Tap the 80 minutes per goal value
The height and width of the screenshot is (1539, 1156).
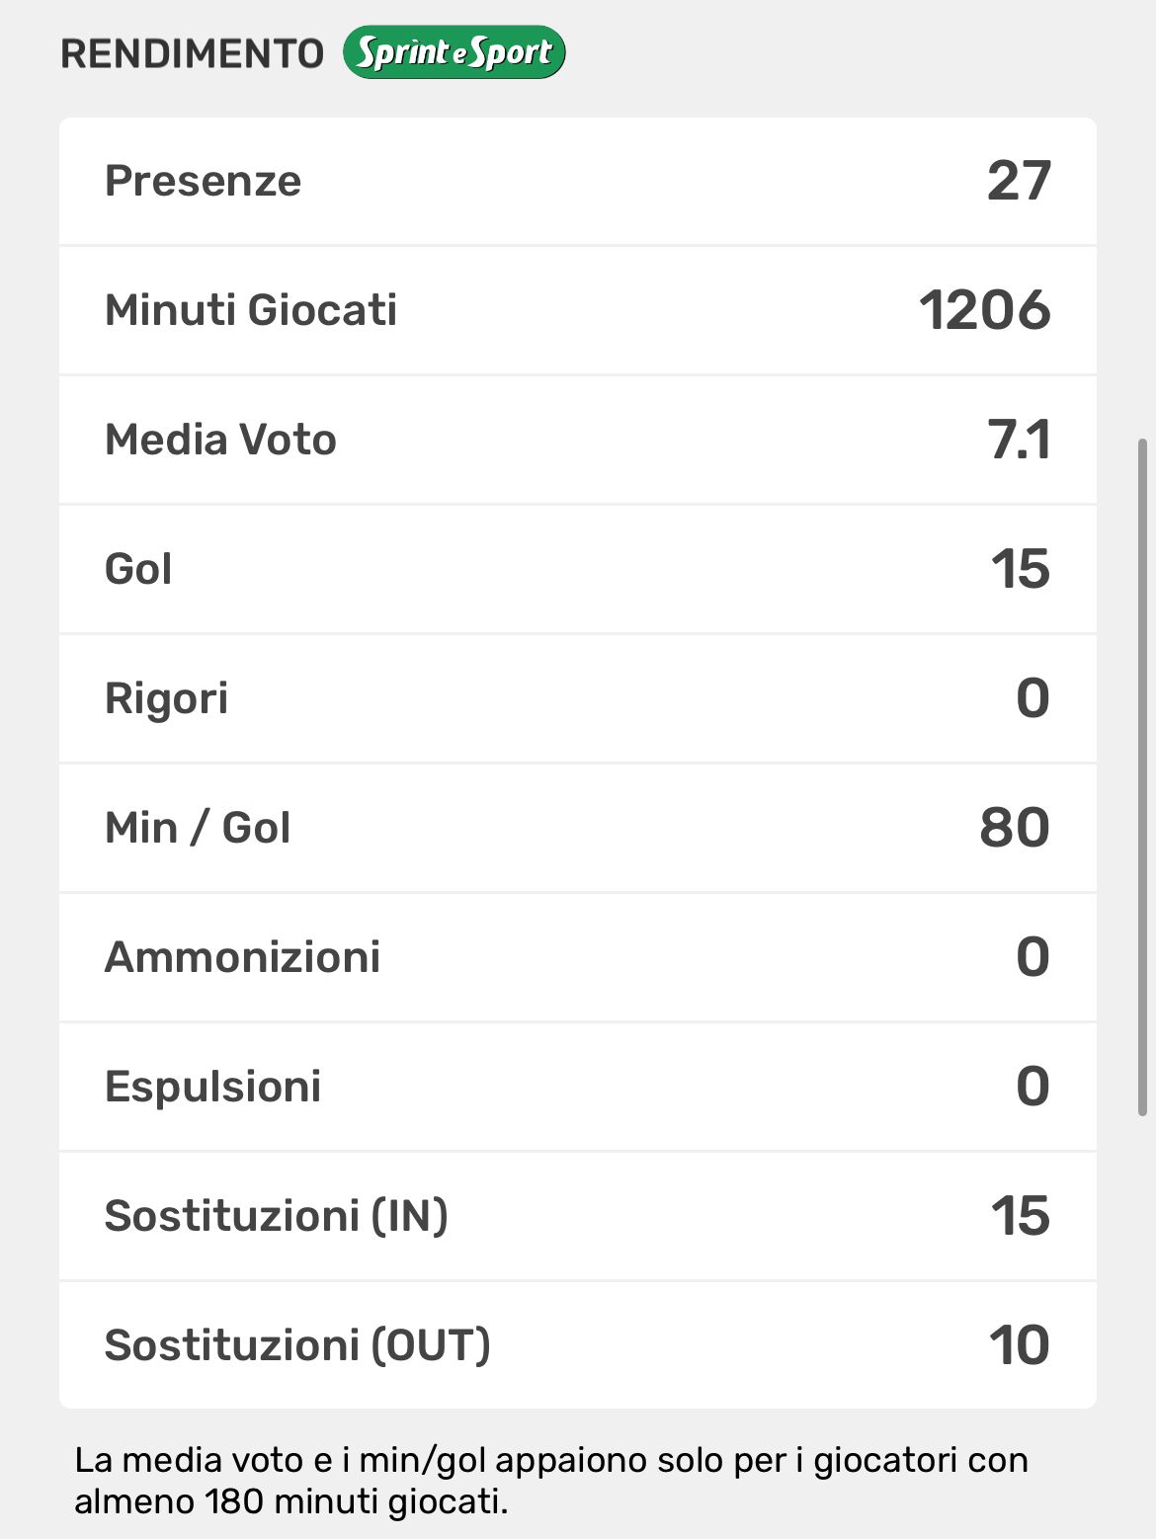pyautogui.click(x=1015, y=828)
